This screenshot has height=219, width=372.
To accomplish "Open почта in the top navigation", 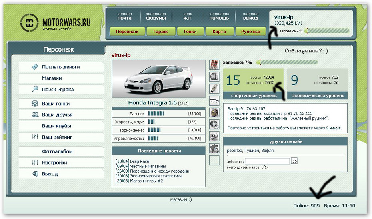I will point(124,18).
